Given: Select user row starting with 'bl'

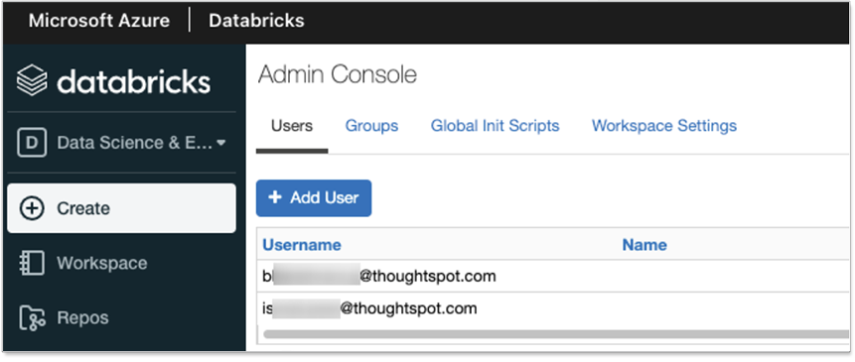Looking at the screenshot, I should pyautogui.click(x=553, y=277).
